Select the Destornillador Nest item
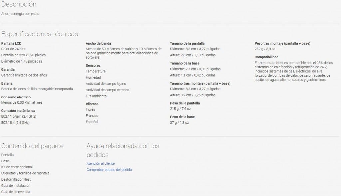 tap(16, 179)
